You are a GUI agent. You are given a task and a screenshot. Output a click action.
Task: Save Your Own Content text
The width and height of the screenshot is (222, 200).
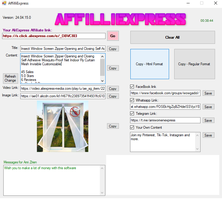point(208,135)
